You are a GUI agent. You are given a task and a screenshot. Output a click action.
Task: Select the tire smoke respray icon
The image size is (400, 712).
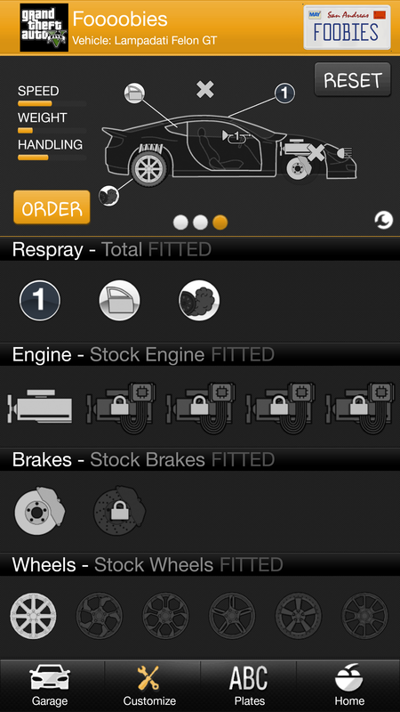click(x=199, y=300)
